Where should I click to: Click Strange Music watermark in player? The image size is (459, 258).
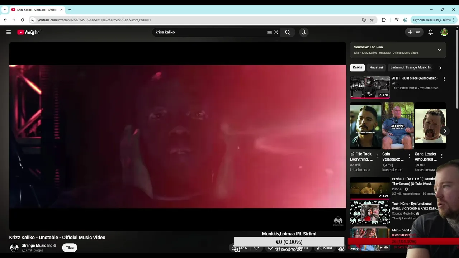click(x=338, y=221)
